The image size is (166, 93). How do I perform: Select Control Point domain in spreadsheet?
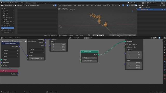(x=9, y=21)
